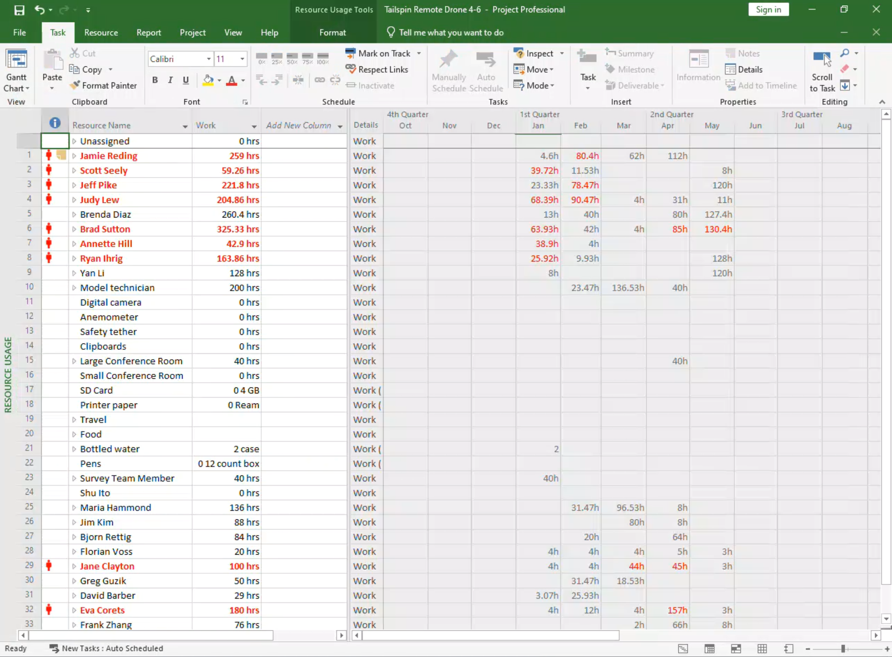Click the Save icon in quick access
The image size is (892, 657).
19,9
